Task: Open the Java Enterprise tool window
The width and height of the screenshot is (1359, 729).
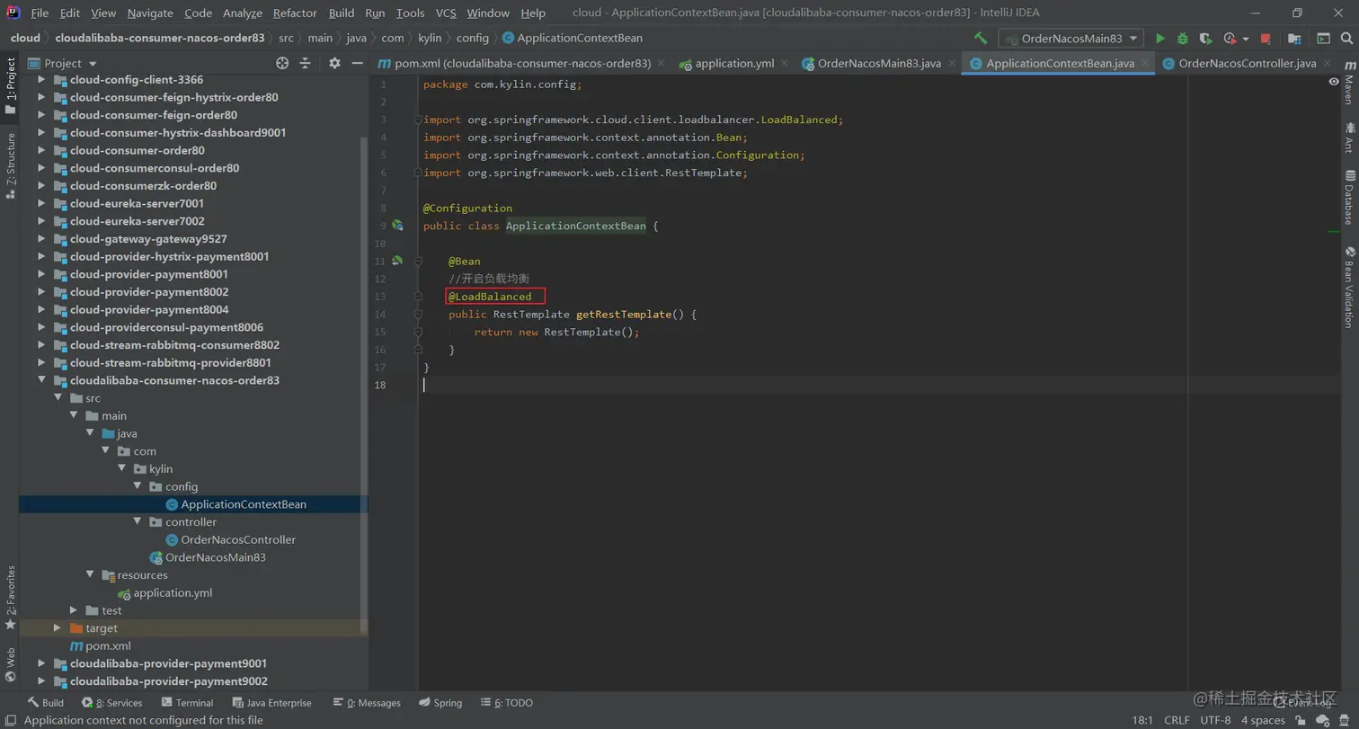Action: [271, 703]
